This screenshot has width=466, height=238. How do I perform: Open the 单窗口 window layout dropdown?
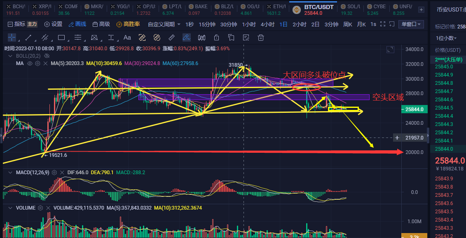pyautogui.click(x=411, y=24)
